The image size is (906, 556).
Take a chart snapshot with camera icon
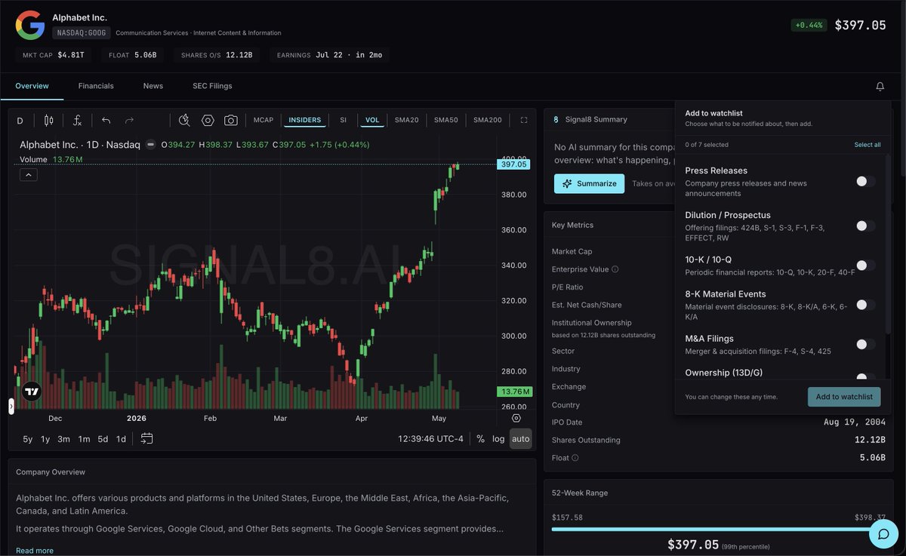pos(230,120)
